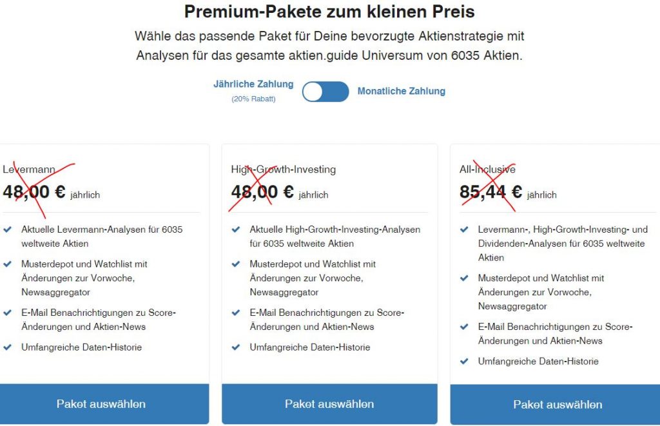Screen dimensions: 660x426
Task: Select 'Monatliche Zahlung' option
Action: (x=402, y=91)
